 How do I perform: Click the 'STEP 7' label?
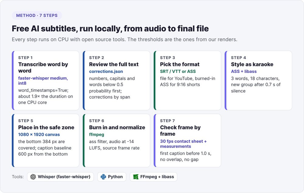[167, 121]
